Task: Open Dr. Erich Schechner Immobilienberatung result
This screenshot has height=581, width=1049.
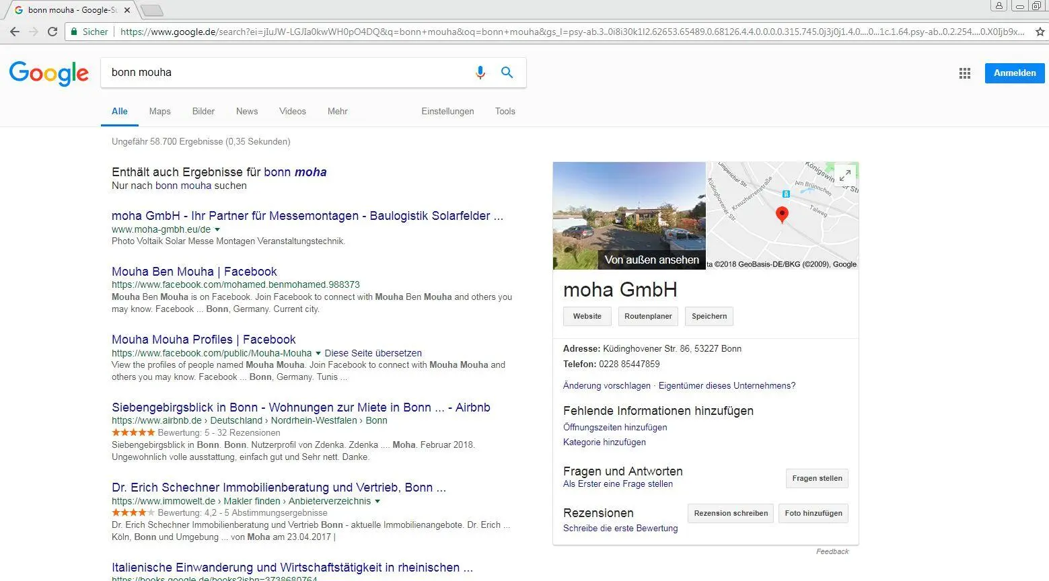Action: 279,488
